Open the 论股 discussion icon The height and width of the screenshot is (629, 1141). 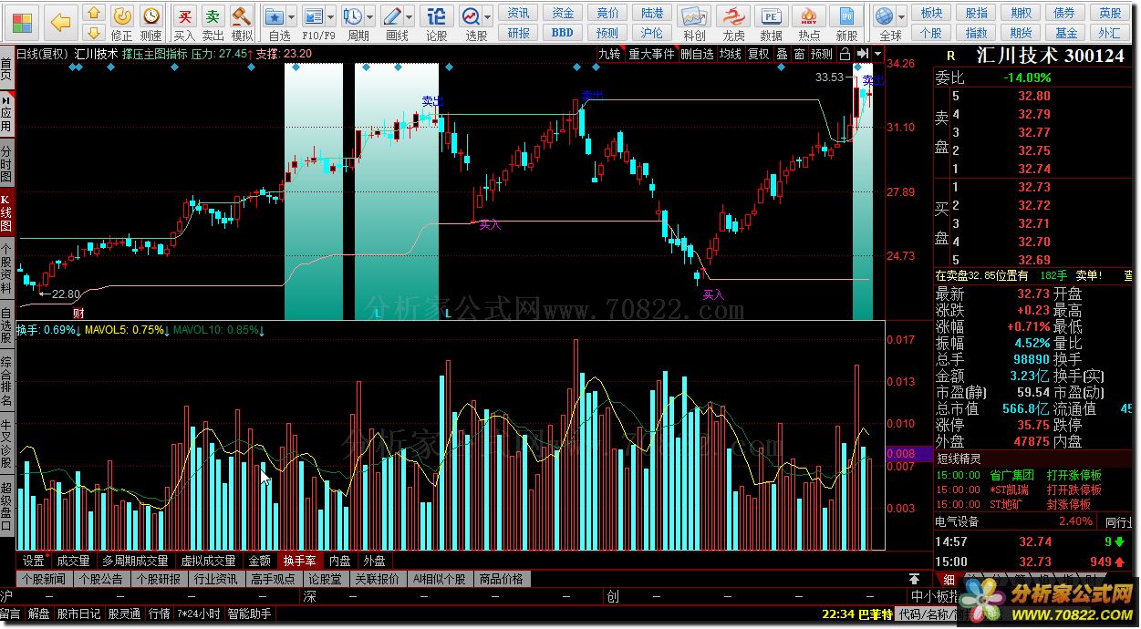point(437,23)
